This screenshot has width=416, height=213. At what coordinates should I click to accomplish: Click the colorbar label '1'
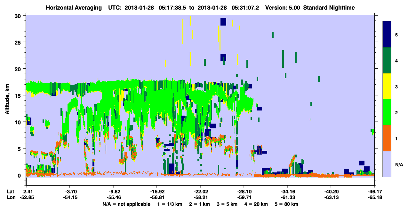point(396,139)
